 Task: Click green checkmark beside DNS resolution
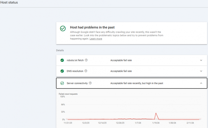coord(62,71)
